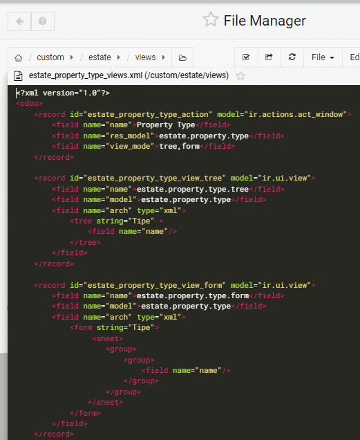
Task: Star the estate_property_type_views.xml file
Action: coord(240,76)
